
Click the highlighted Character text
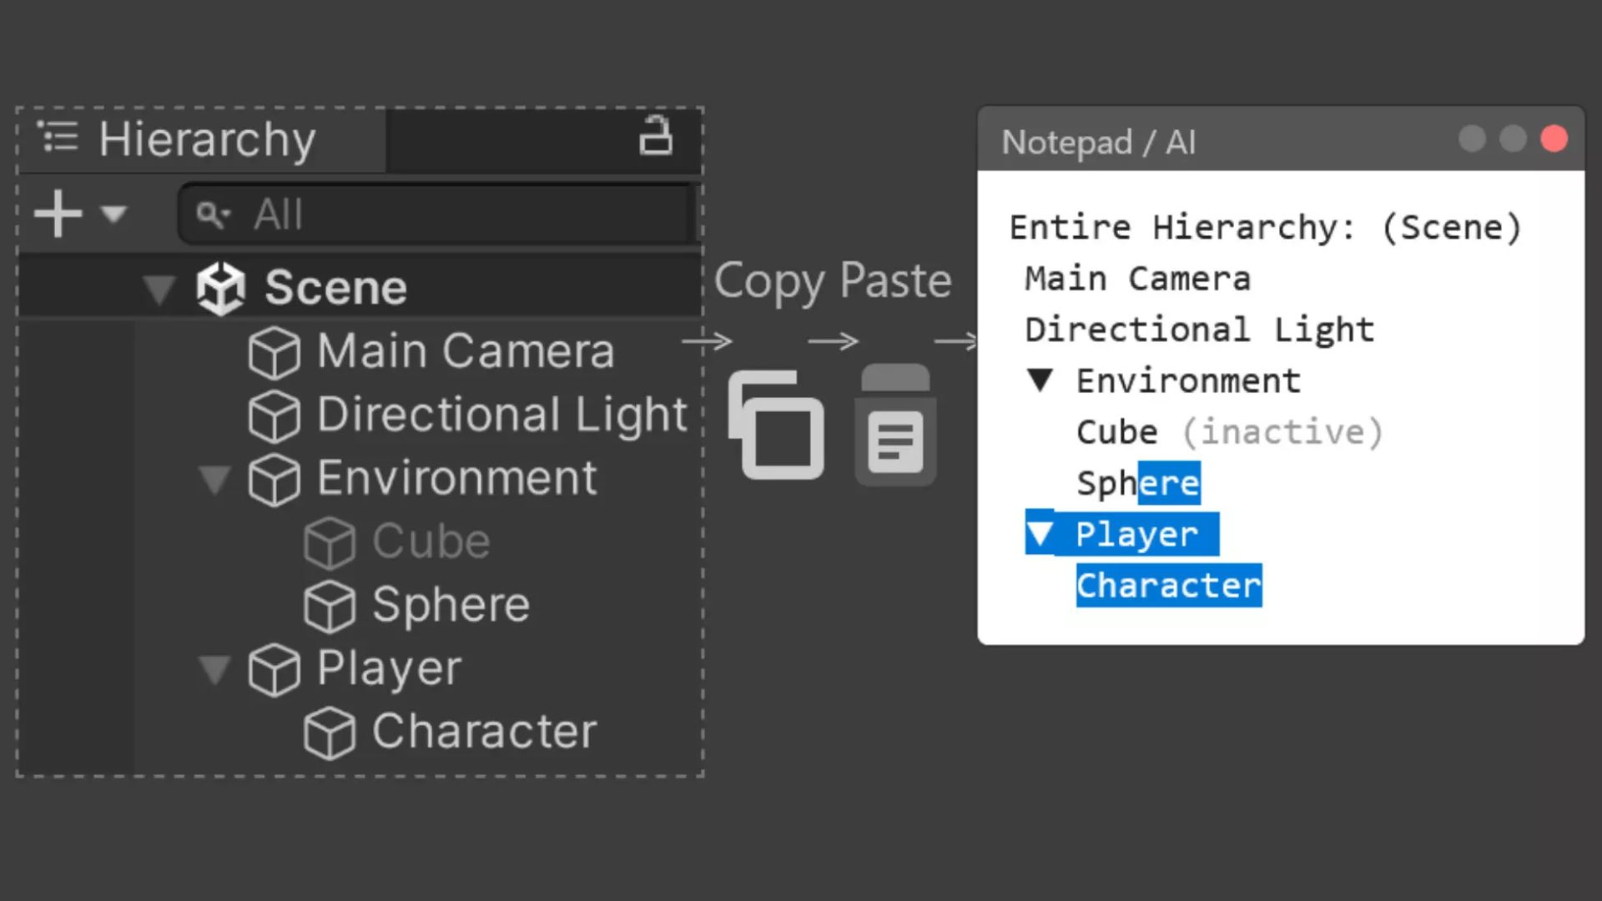(1168, 585)
